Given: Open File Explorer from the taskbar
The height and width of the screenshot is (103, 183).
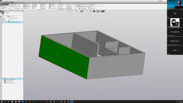Looking at the screenshot, I should (x=12, y=102).
